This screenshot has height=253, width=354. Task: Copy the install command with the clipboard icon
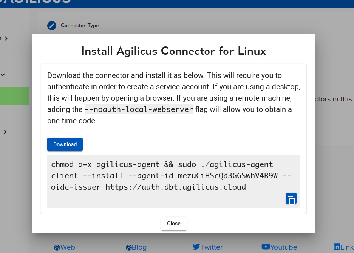[291, 199]
